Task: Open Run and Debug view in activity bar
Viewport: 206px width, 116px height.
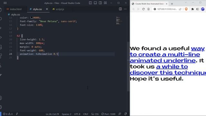Action: [1, 37]
